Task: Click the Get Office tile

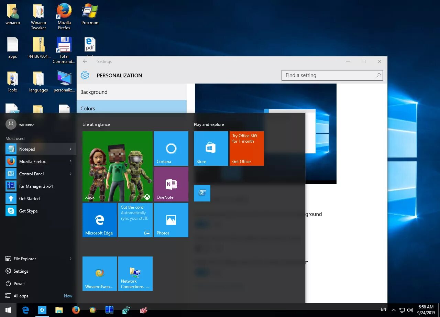Action: pyautogui.click(x=247, y=149)
